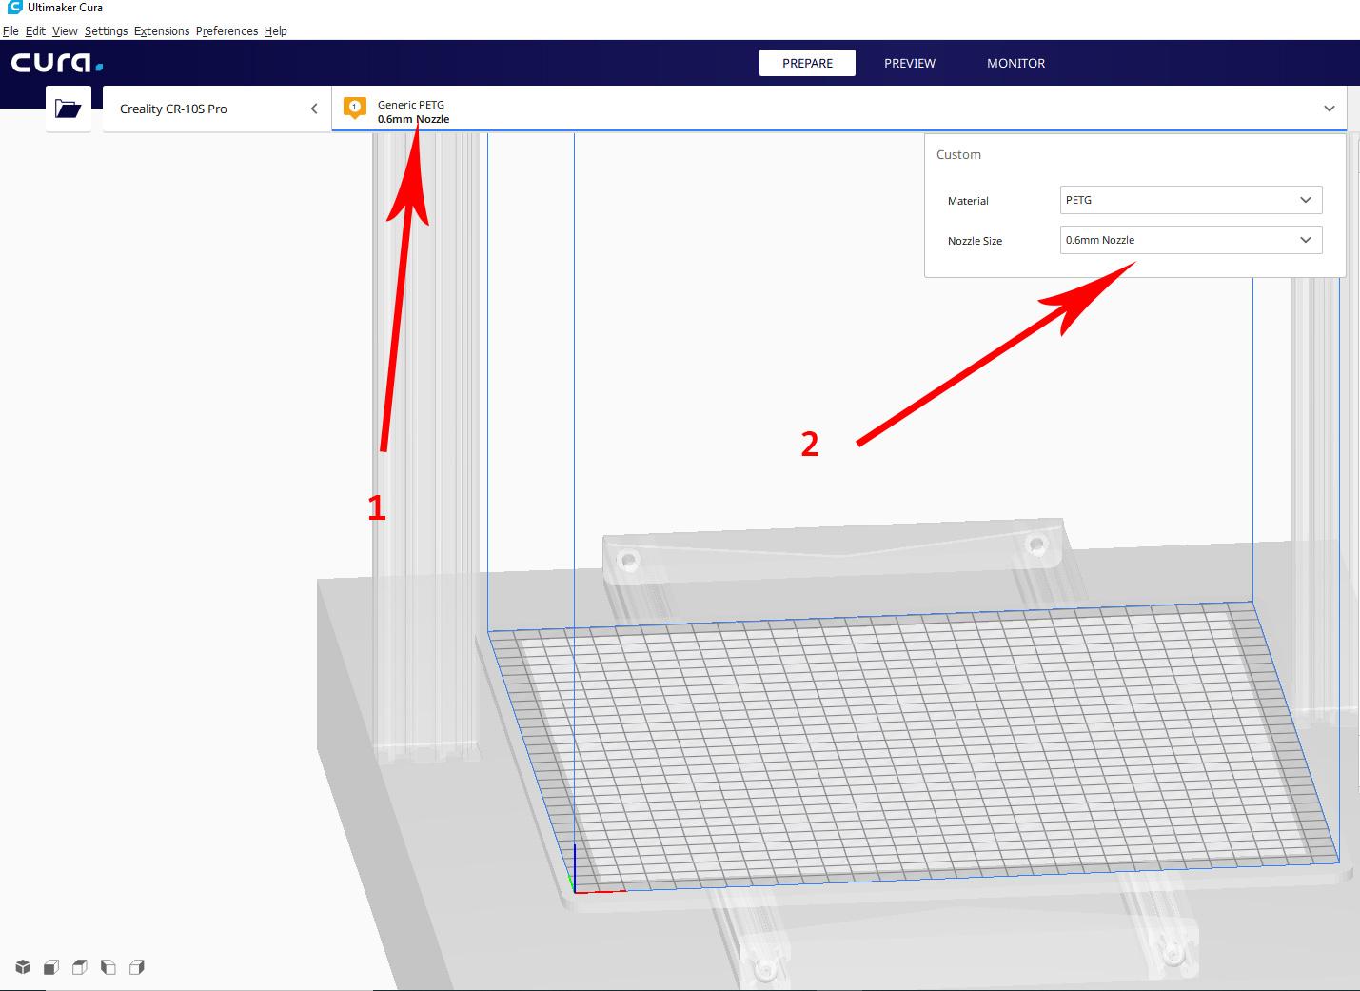Open the Extensions menu
This screenshot has height=991, width=1360.
162,30
